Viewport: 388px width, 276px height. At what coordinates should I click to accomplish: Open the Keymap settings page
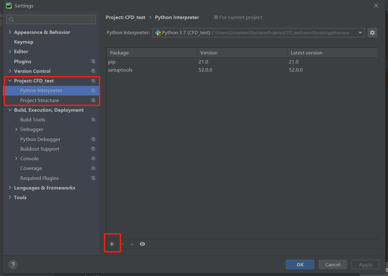(24, 42)
